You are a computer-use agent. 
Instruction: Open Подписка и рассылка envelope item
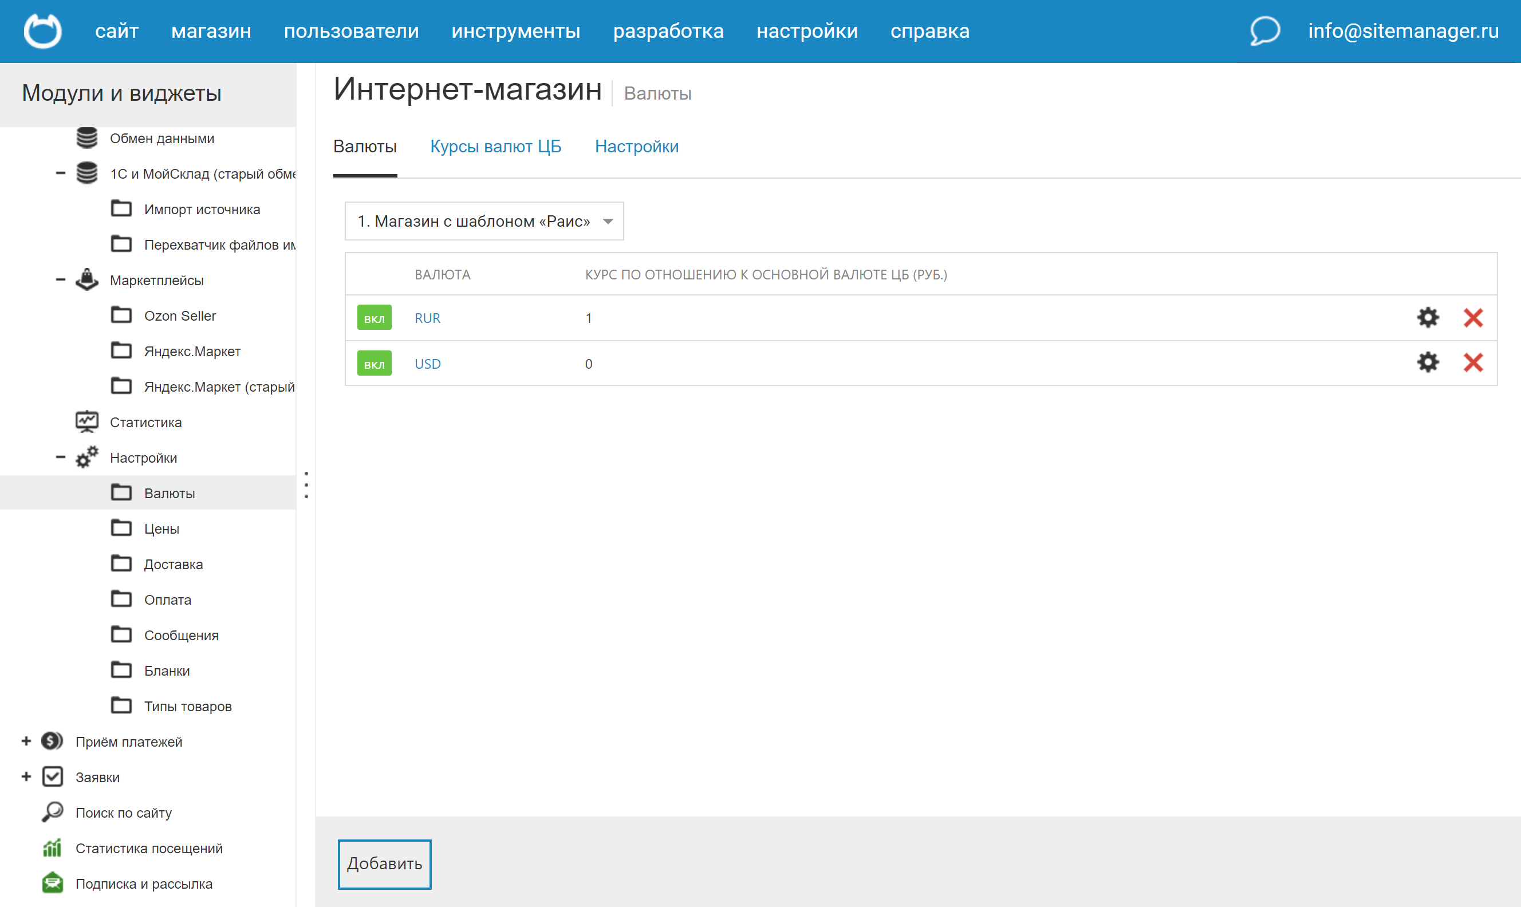click(x=143, y=884)
